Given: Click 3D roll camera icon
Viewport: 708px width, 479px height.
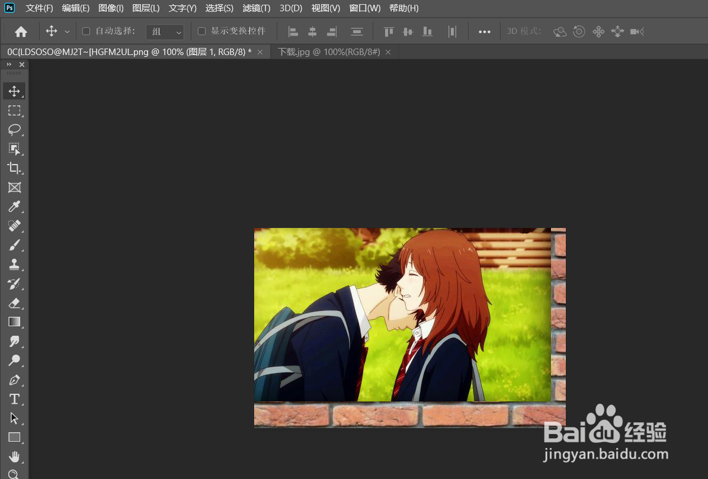Looking at the screenshot, I should tap(579, 31).
